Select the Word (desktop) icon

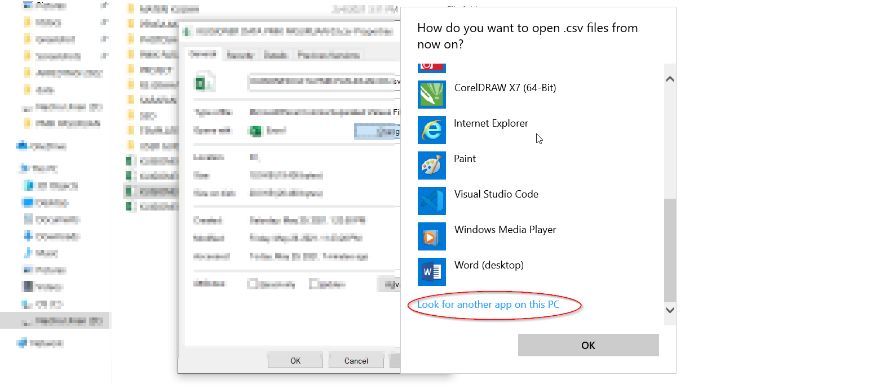432,272
